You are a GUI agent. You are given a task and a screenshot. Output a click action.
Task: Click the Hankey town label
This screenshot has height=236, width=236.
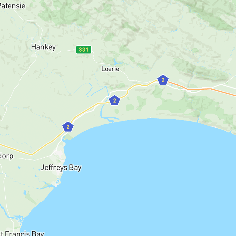(43, 47)
